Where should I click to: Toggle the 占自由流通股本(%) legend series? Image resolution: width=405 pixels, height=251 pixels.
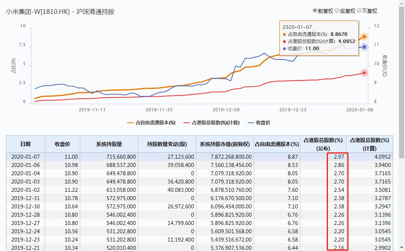[x=152, y=123]
